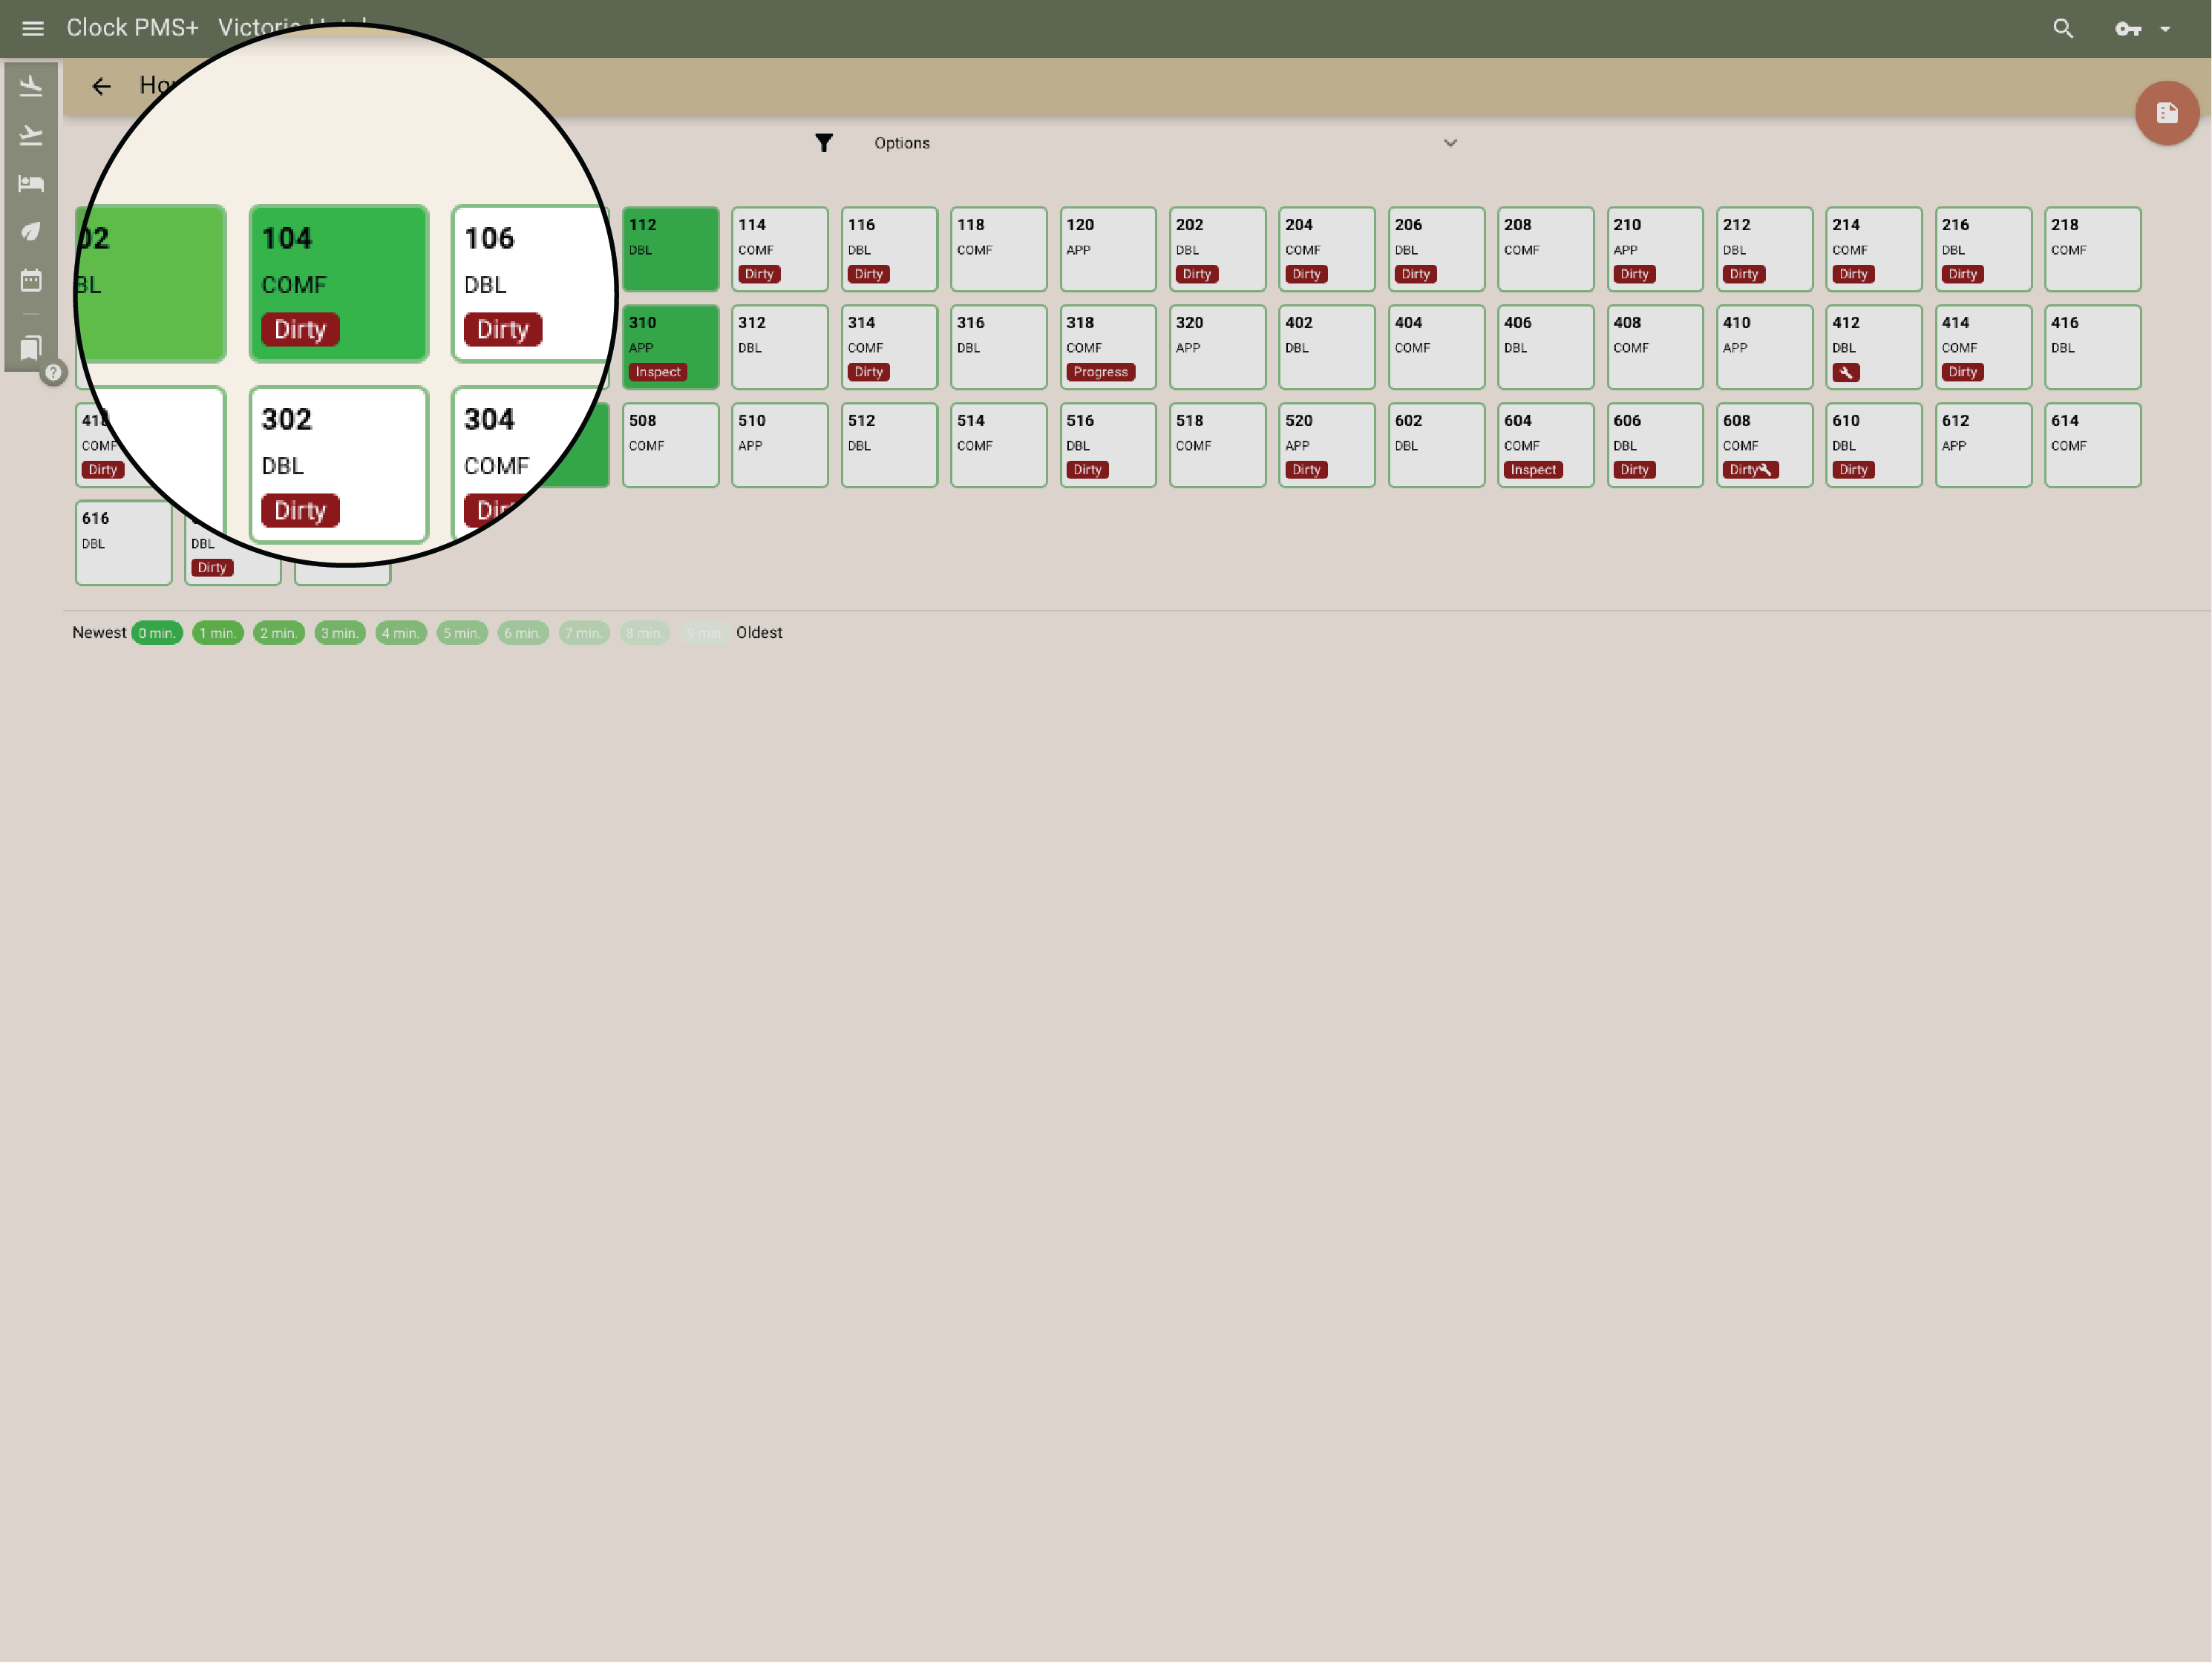Screen dimensions: 2212x1663
Task: Click the departures plane-takeoff sidebar icon
Action: point(31,135)
